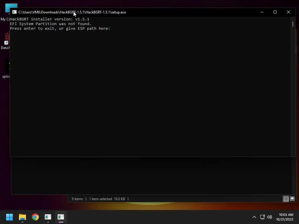This screenshot has height=224, width=299.
Task: Click the console icon in setup.exe title bar
Action: (15, 12)
